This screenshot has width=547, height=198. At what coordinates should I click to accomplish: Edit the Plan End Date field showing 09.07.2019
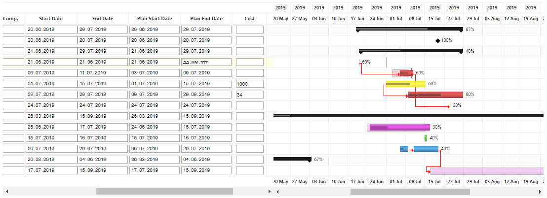click(x=206, y=73)
